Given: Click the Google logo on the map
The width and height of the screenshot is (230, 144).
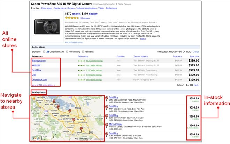Looking at the screenshot, I should pyautogui.click(x=36, y=138).
